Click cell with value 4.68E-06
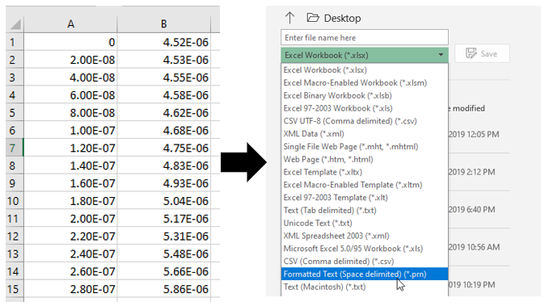 [x=164, y=131]
